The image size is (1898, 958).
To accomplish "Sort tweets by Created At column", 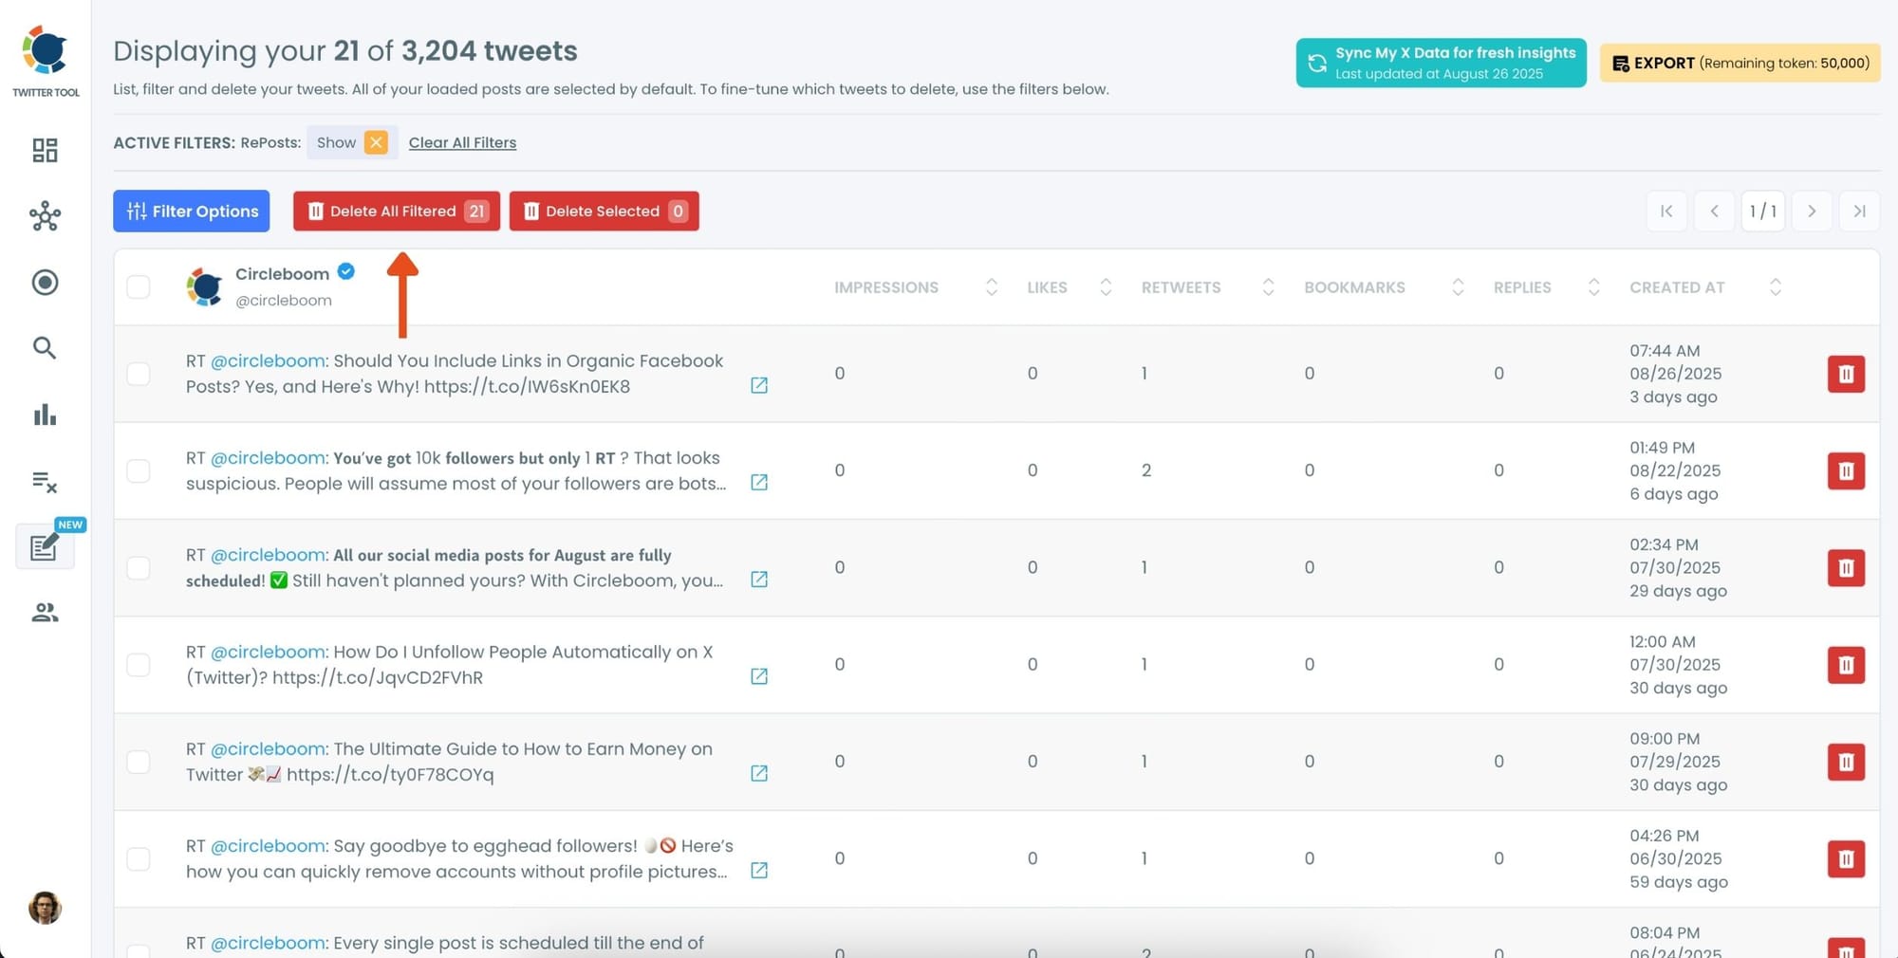I will click(x=1776, y=286).
